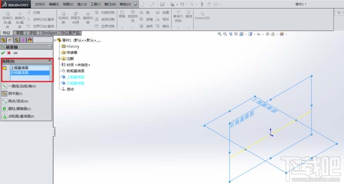Viewport: 344px width, 184px height.
Task: Open the 插入(I) menu
Action: 82,4
